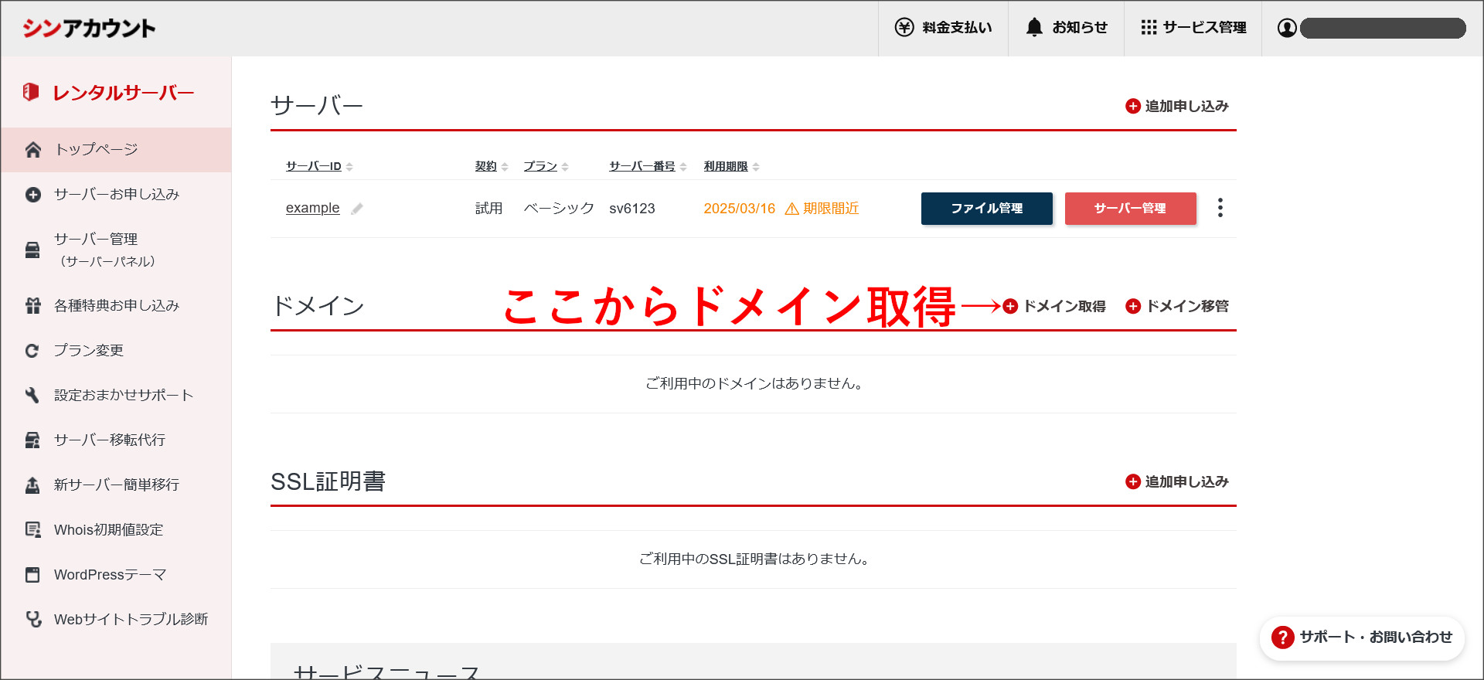Click document icon beside Whois初期値設定
The width and height of the screenshot is (1484, 680).
(32, 530)
